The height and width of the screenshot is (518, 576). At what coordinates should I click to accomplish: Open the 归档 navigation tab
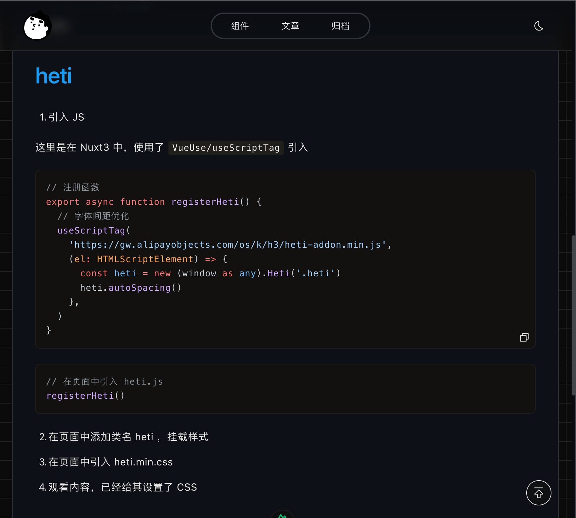(x=341, y=26)
